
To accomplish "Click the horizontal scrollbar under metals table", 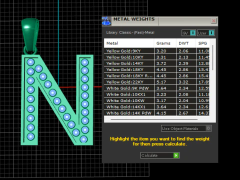I will coord(154,119).
